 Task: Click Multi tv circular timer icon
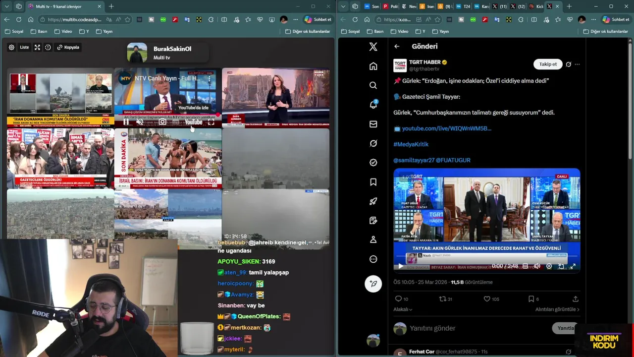(48, 47)
